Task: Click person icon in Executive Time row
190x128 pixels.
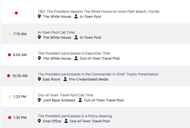Action: click(x=76, y=58)
